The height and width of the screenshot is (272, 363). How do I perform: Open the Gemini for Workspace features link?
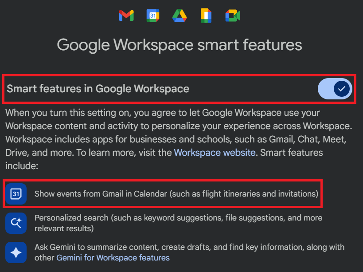click(113, 257)
